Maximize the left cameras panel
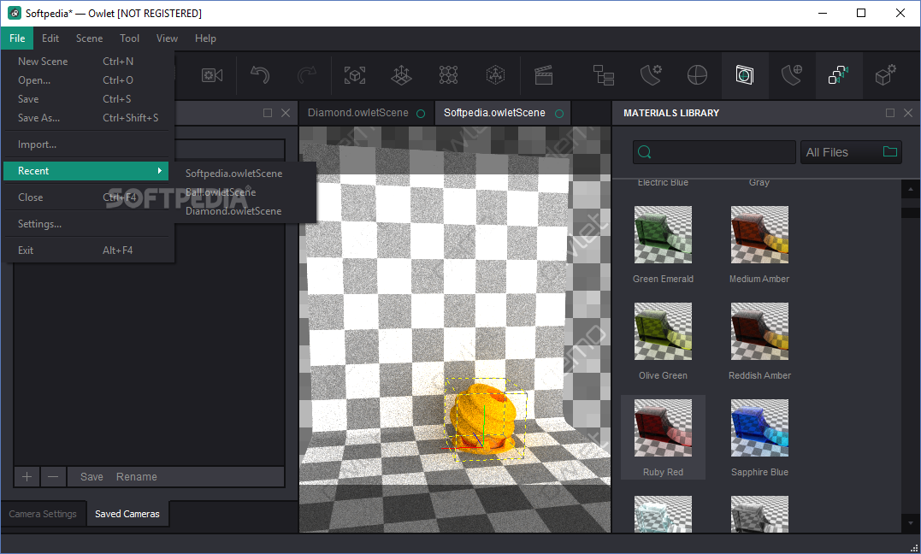Screen dimensions: 921x554 click(268, 113)
